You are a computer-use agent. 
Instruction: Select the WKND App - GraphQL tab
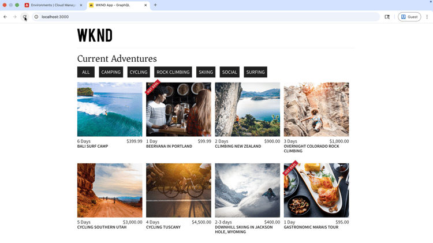(118, 5)
